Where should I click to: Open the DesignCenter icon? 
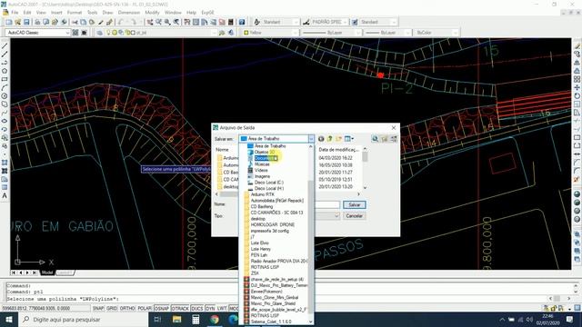tap(196, 22)
